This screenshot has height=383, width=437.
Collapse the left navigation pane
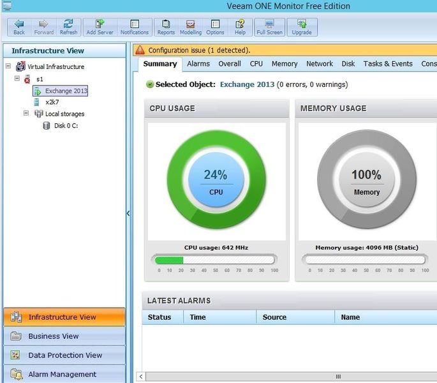128,213
